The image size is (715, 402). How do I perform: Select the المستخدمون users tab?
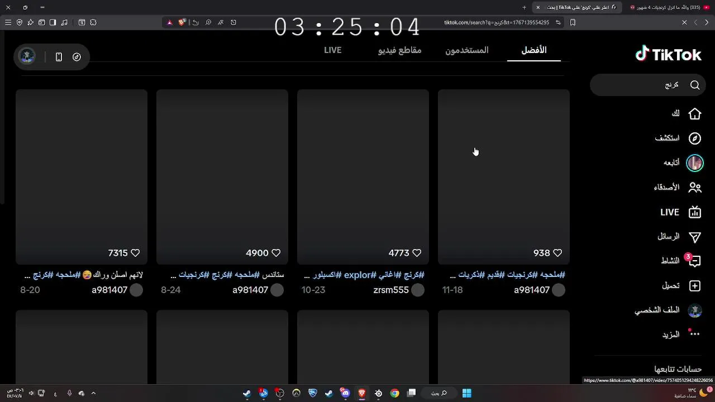pos(467,50)
